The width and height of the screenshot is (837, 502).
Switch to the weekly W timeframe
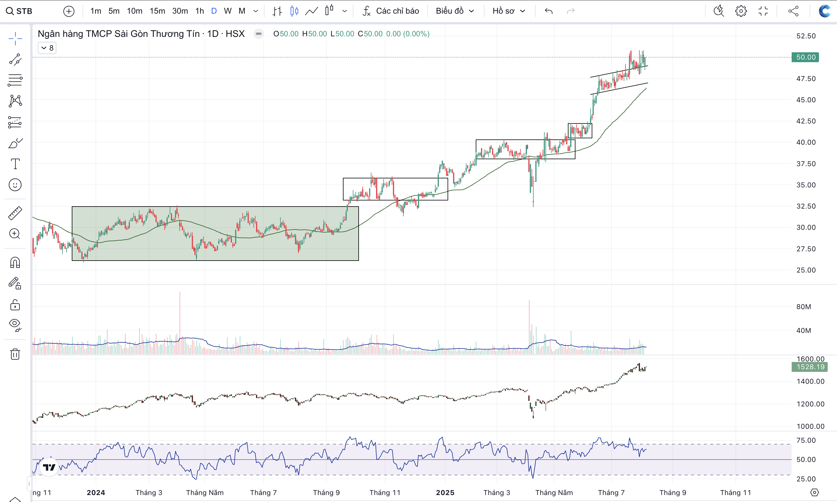(x=228, y=11)
